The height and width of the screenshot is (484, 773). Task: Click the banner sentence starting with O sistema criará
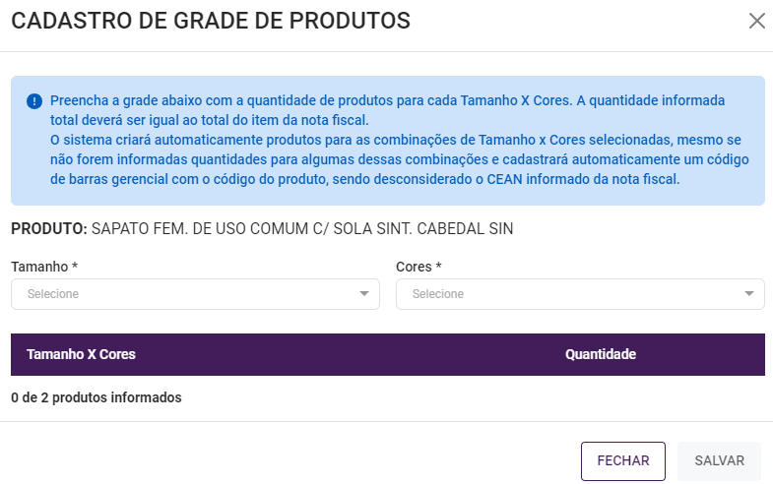[x=394, y=140]
